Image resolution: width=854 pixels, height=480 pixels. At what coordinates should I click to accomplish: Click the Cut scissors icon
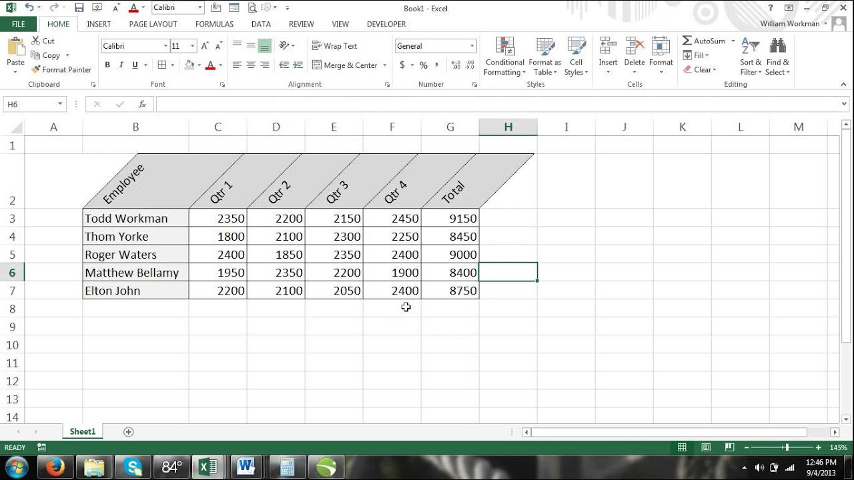pos(36,41)
